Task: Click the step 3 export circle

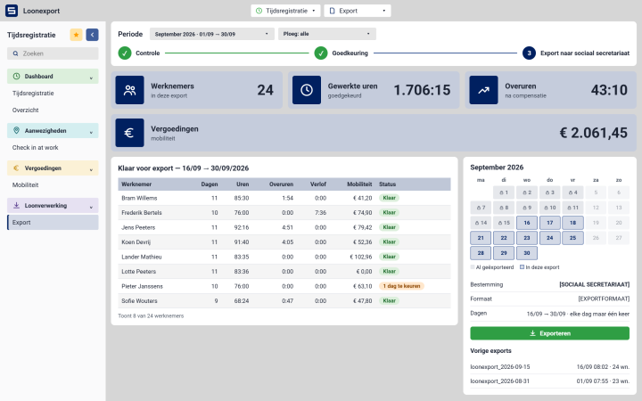Action: click(x=529, y=53)
